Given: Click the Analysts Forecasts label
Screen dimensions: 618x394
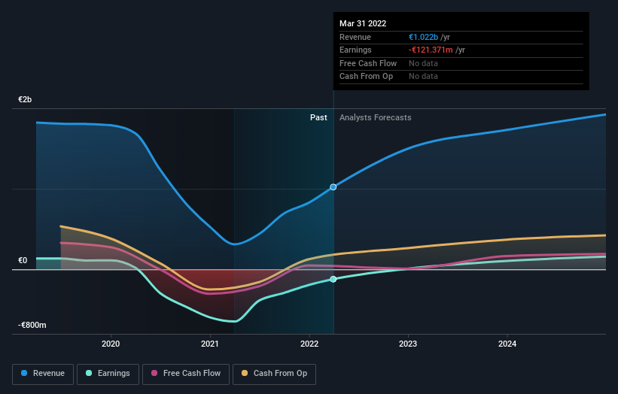Looking at the screenshot, I should pyautogui.click(x=375, y=117).
